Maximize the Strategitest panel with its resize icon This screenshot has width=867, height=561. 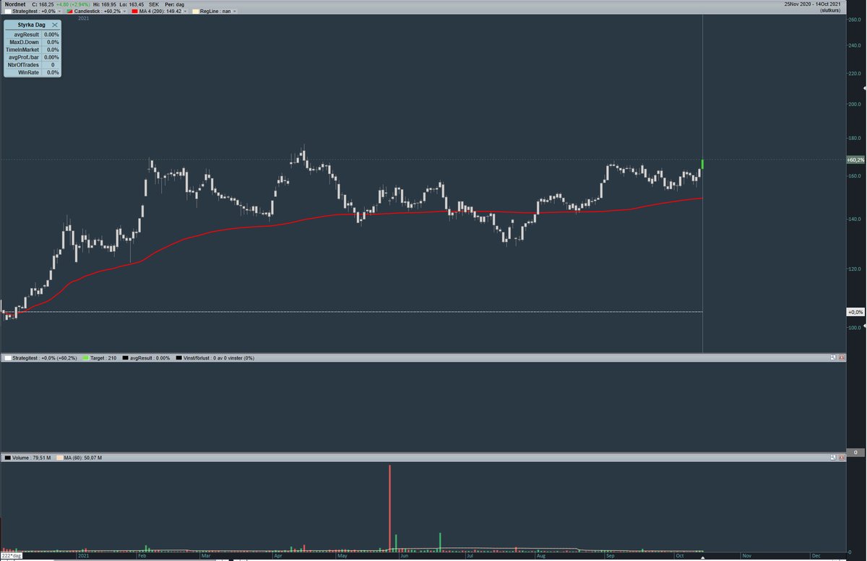(832, 357)
